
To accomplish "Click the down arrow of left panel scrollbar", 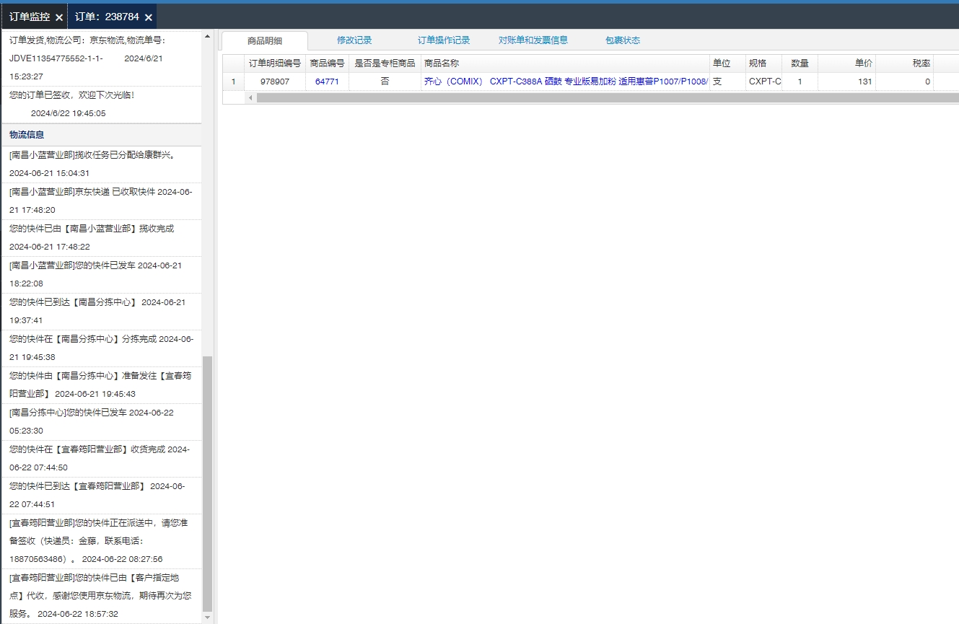I will click(x=208, y=618).
